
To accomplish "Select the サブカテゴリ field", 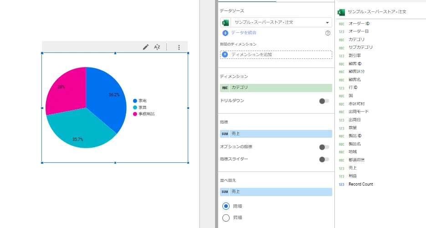I will coord(360,47).
